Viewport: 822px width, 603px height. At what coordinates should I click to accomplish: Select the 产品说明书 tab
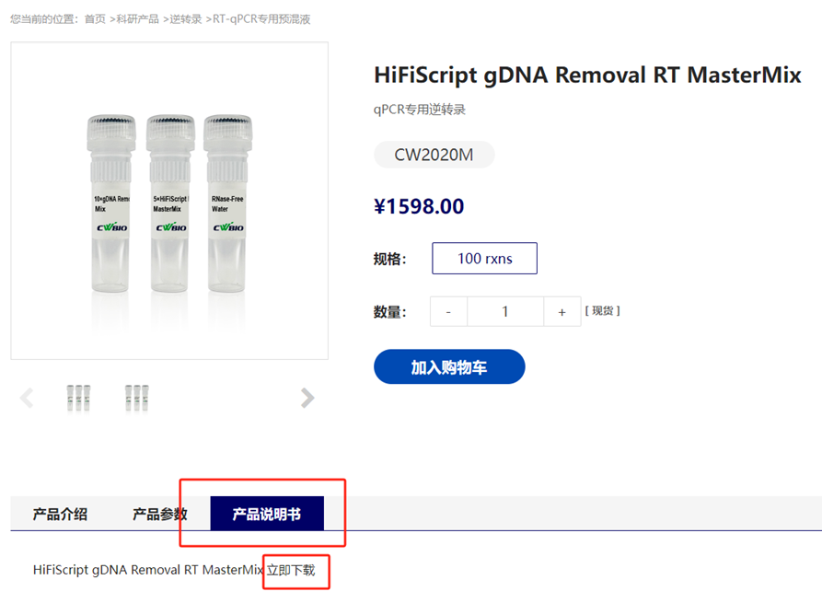(266, 514)
